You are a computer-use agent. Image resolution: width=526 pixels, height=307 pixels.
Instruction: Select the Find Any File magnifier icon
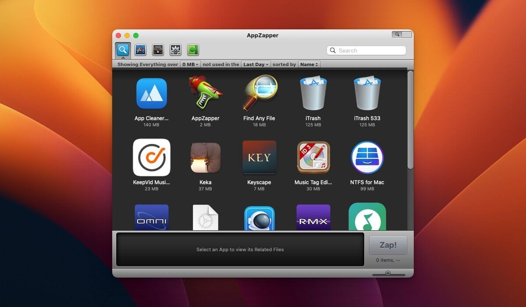tap(259, 92)
